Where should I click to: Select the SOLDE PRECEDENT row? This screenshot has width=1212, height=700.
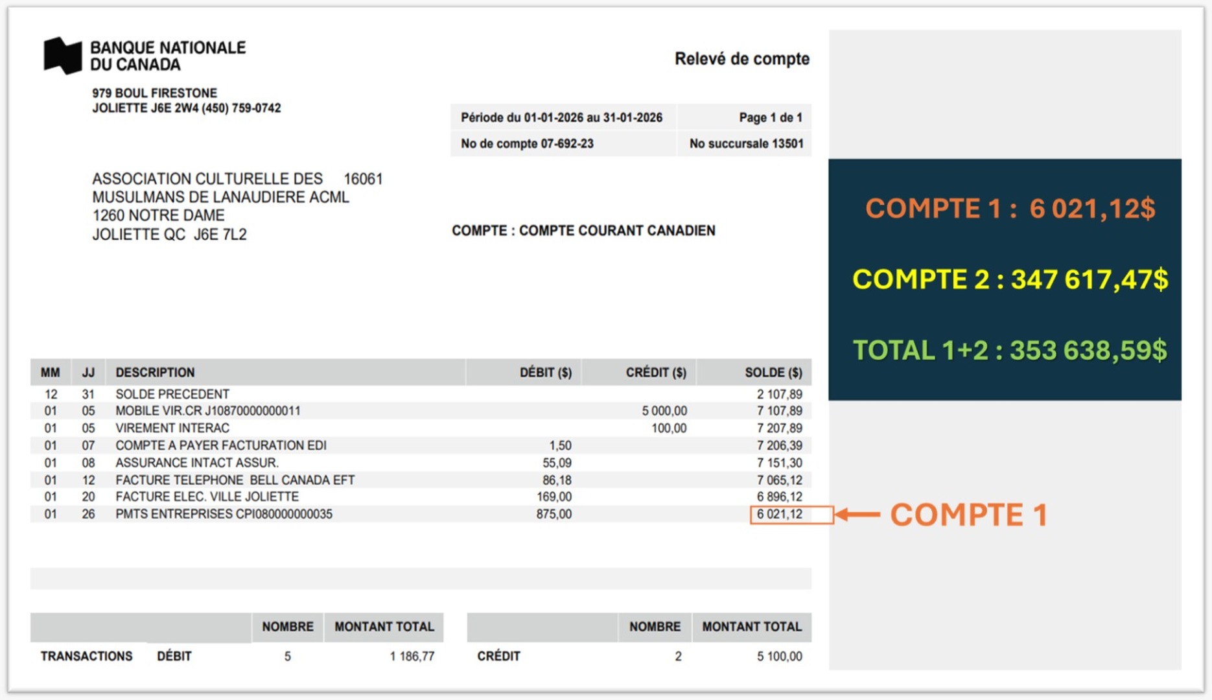[x=172, y=394]
